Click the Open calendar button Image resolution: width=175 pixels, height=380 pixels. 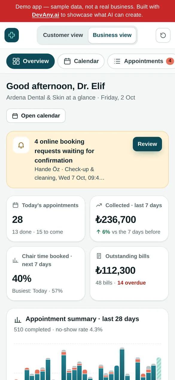[x=36, y=116]
